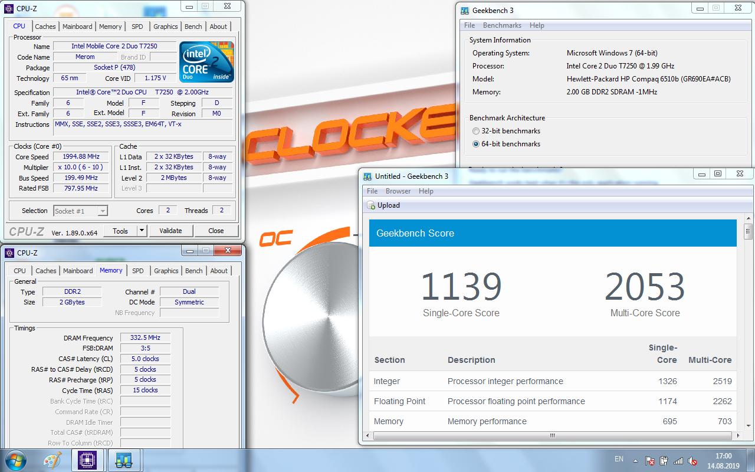755x472 pixels.
Task: Open File menu in Untitled Geekbench window
Action: click(x=372, y=191)
